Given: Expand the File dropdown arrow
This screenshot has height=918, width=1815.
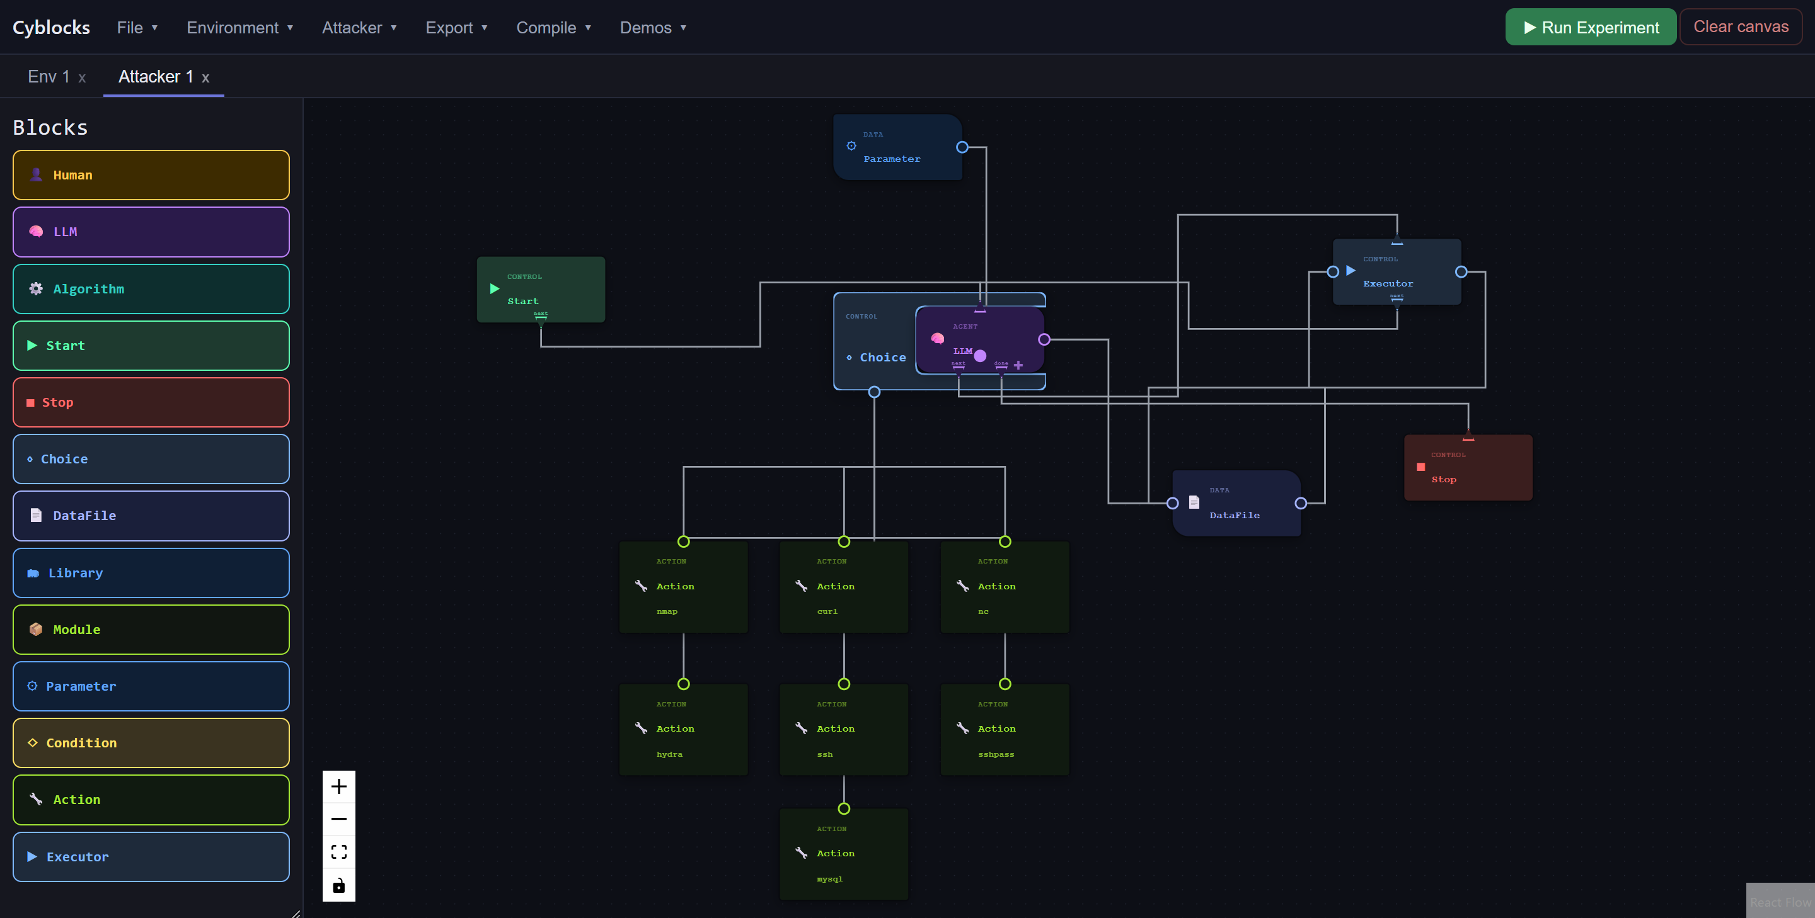Looking at the screenshot, I should pos(154,28).
